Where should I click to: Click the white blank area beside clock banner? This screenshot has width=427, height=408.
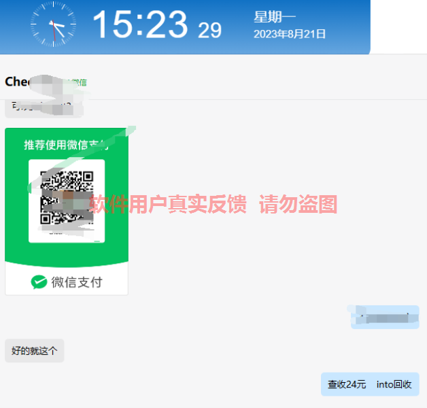(398, 27)
